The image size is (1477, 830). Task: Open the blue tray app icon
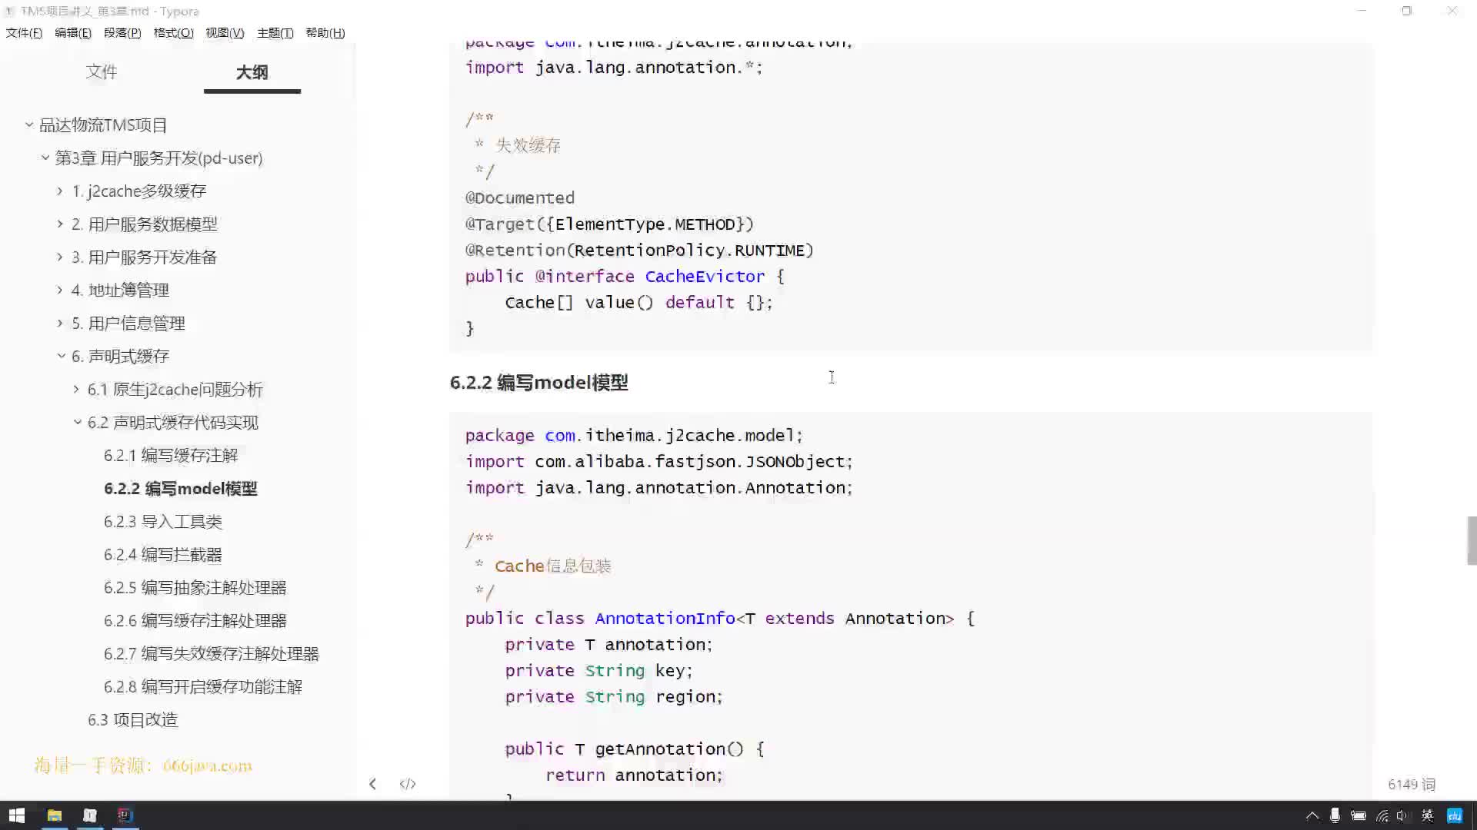(x=1455, y=815)
